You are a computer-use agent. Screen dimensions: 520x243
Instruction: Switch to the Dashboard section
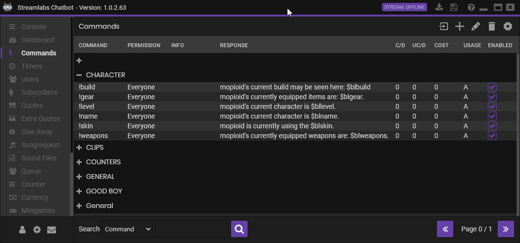tap(37, 40)
